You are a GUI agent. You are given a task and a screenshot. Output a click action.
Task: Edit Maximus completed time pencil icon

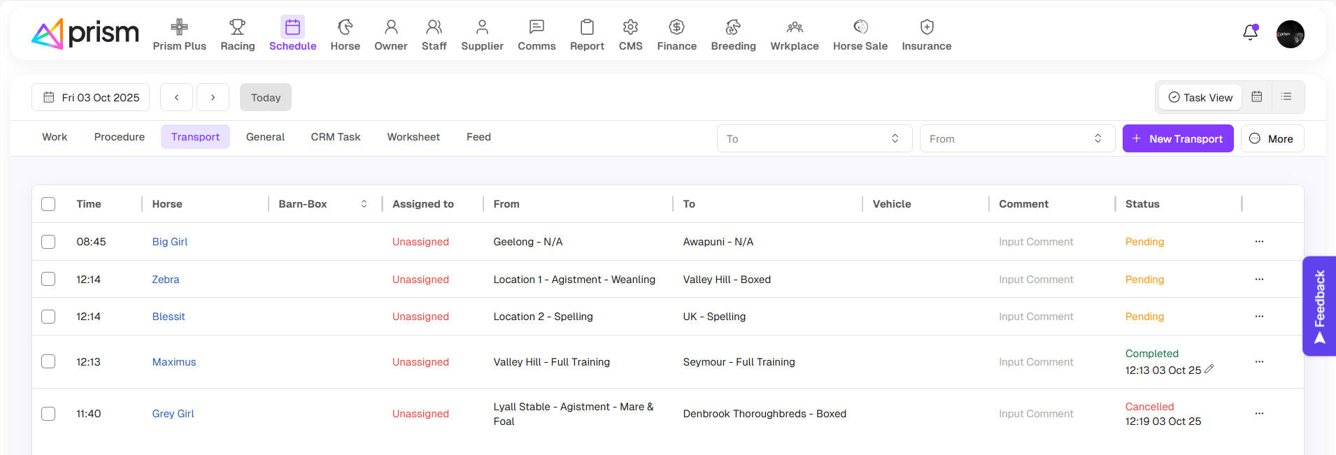[x=1209, y=369]
